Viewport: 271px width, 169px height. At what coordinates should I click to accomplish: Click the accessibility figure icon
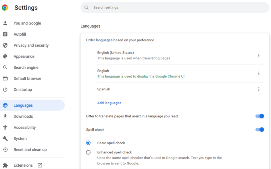pyautogui.click(x=5, y=127)
